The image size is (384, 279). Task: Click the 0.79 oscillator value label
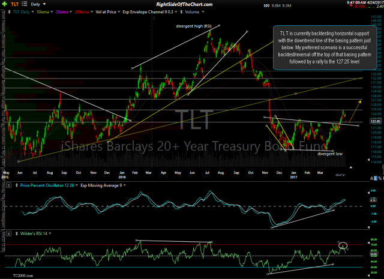tap(373, 200)
